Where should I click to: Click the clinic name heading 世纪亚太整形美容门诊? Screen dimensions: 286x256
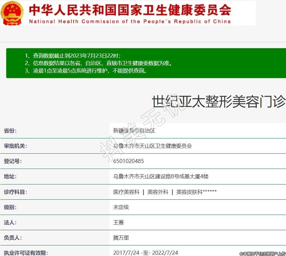(218, 101)
